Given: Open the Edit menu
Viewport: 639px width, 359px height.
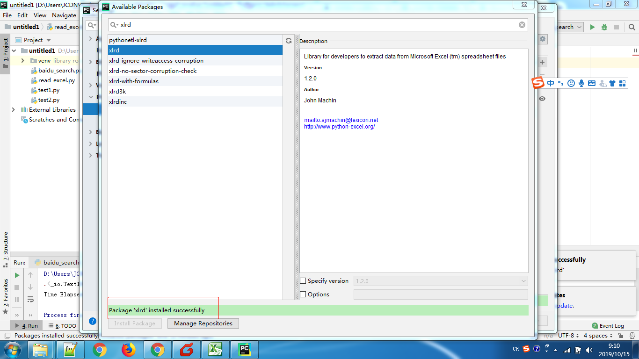Looking at the screenshot, I should [x=22, y=15].
